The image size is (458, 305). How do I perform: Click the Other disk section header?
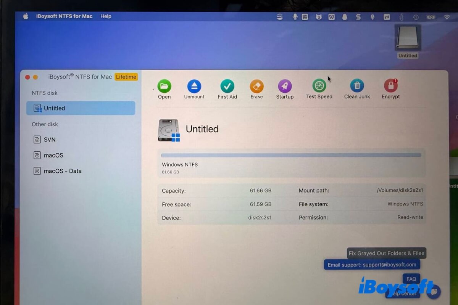tap(45, 124)
